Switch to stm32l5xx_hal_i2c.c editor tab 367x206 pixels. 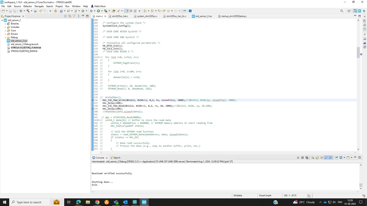click(x=176, y=16)
